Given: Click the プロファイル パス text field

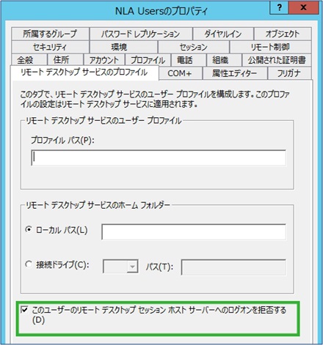Looking at the screenshot, I should pyautogui.click(x=159, y=158).
